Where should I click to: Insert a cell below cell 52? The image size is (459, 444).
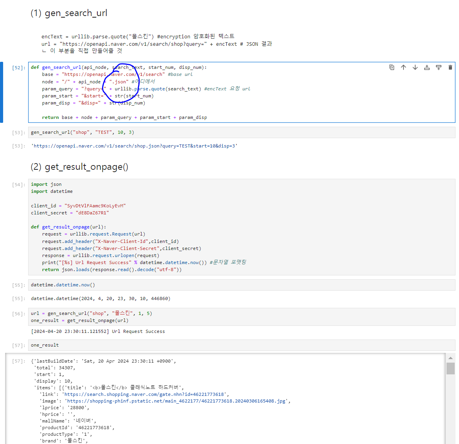(439, 67)
